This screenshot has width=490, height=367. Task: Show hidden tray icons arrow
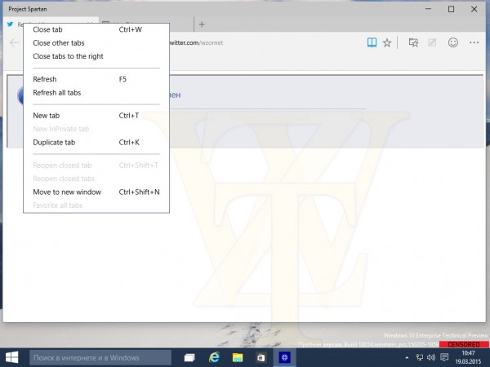click(407, 358)
